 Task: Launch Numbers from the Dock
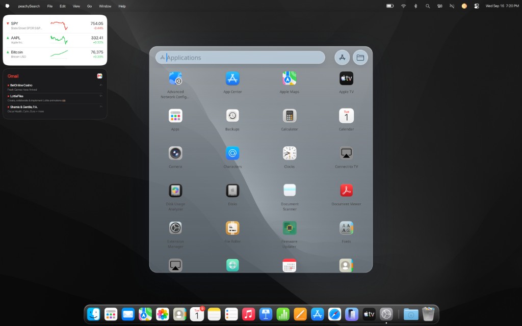tap(283, 314)
